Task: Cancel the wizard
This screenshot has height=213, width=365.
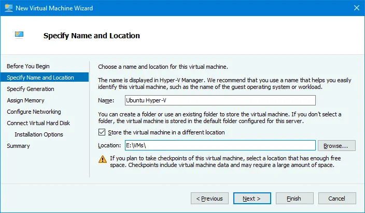Action: (x=336, y=198)
